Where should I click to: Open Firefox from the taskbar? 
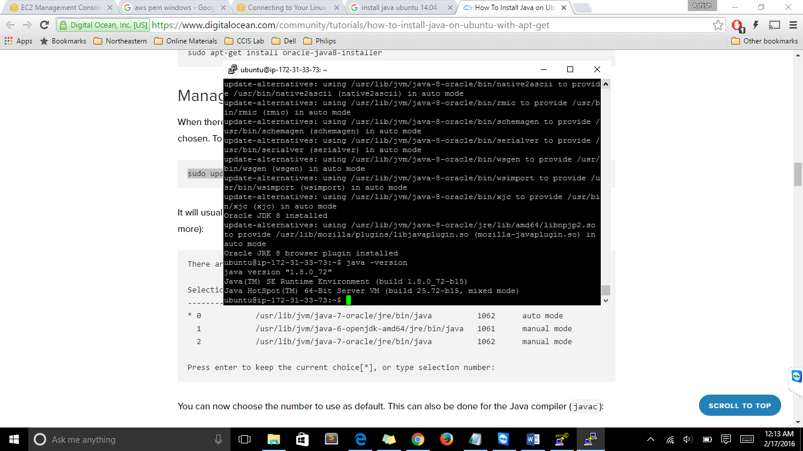click(446, 439)
